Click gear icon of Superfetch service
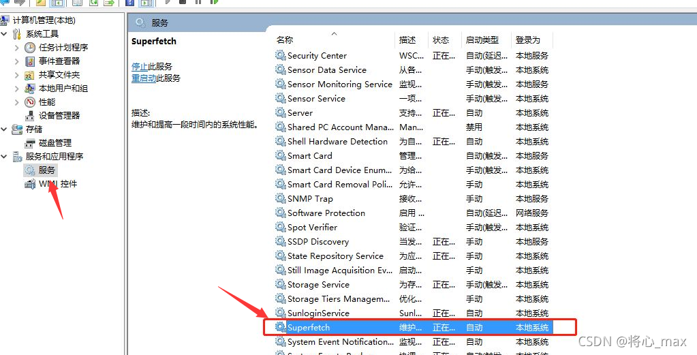This screenshot has height=355, width=697. tap(281, 328)
